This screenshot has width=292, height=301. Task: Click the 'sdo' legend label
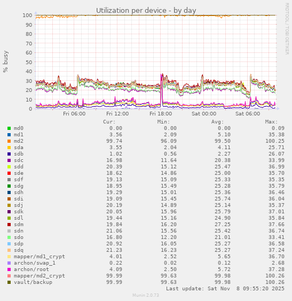tap(18, 237)
